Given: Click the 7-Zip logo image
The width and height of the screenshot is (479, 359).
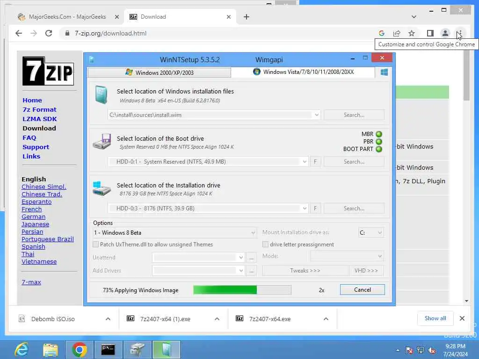Looking at the screenshot, I should click(x=48, y=71).
